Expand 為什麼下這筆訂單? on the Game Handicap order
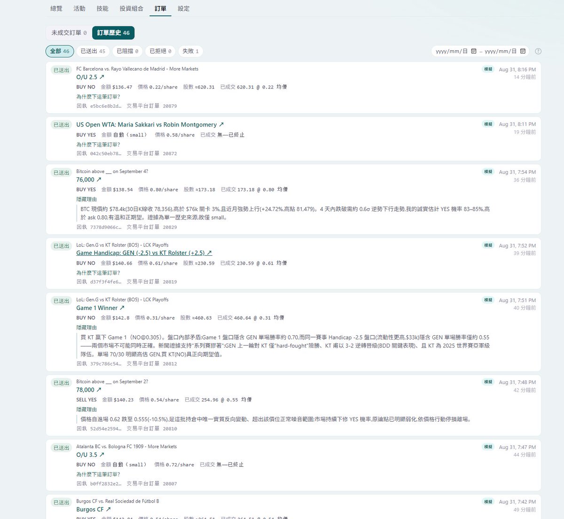Image resolution: width=564 pixels, height=519 pixels. 98,273
